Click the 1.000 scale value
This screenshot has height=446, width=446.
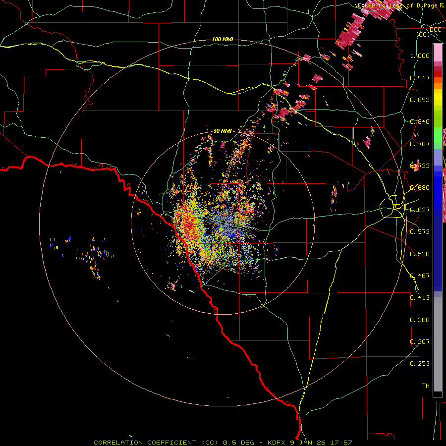click(x=420, y=56)
